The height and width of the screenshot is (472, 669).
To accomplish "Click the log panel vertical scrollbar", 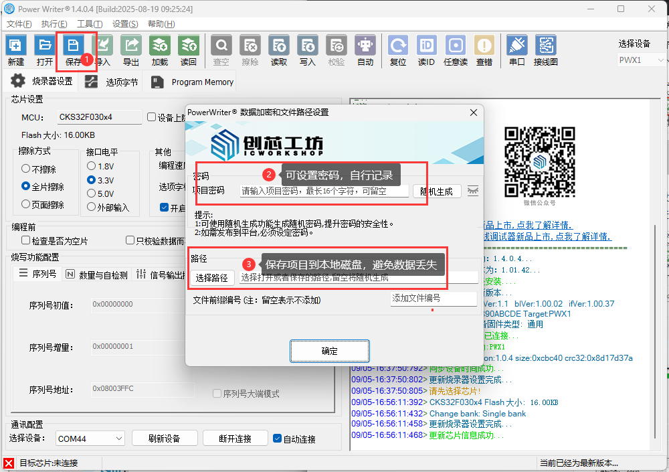I will pyautogui.click(x=655, y=331).
